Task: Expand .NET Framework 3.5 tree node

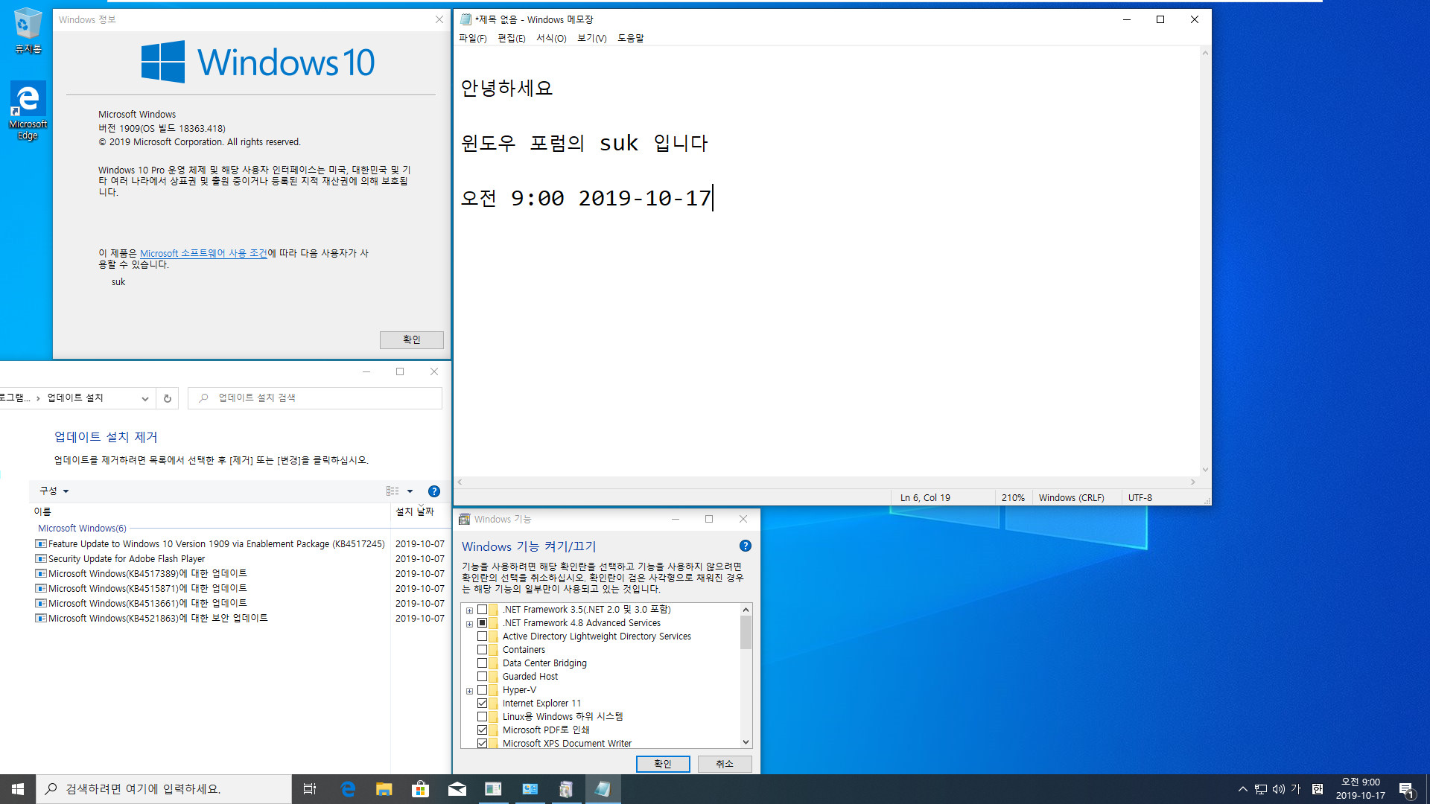Action: 469,610
